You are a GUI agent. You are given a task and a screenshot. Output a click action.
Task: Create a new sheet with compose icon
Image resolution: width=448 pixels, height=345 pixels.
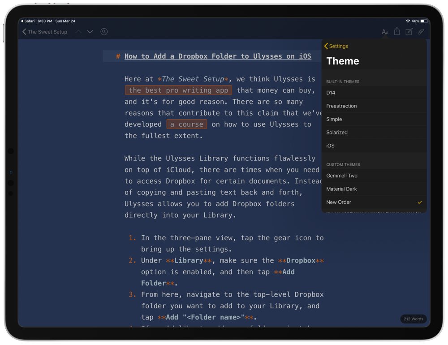[409, 31]
